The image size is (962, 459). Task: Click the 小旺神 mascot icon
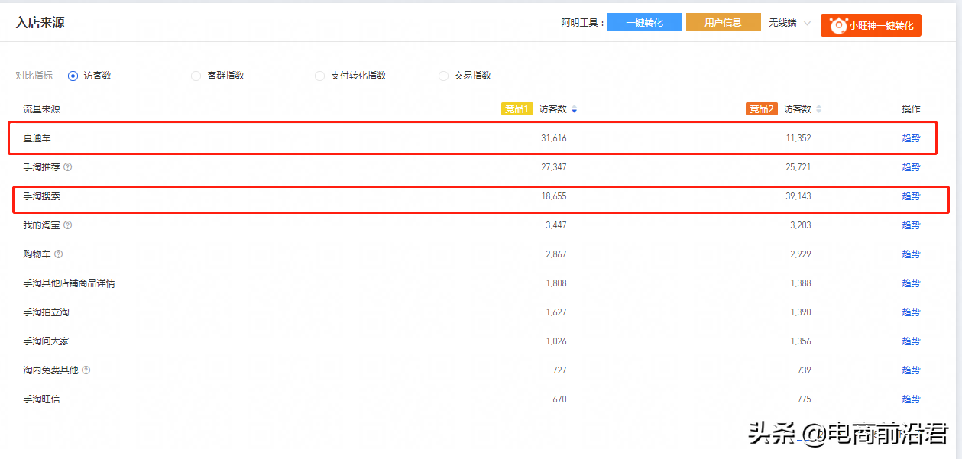point(837,25)
